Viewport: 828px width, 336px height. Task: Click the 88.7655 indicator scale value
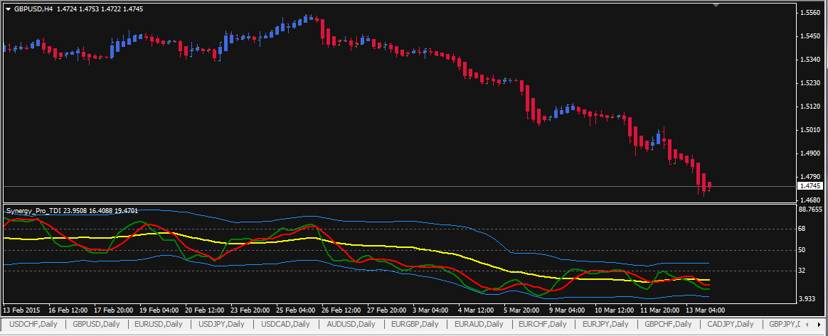[x=811, y=210]
